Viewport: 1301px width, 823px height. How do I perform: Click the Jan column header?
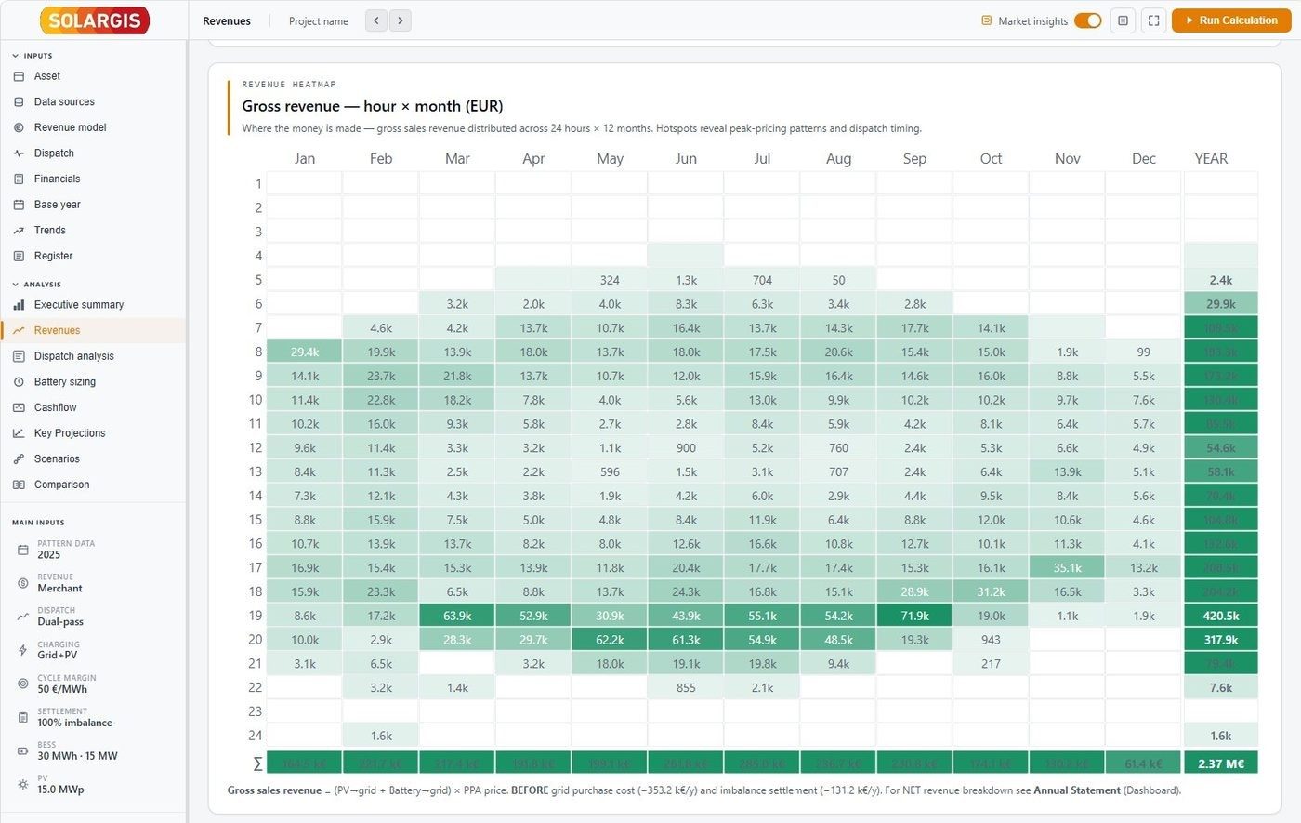305,159
